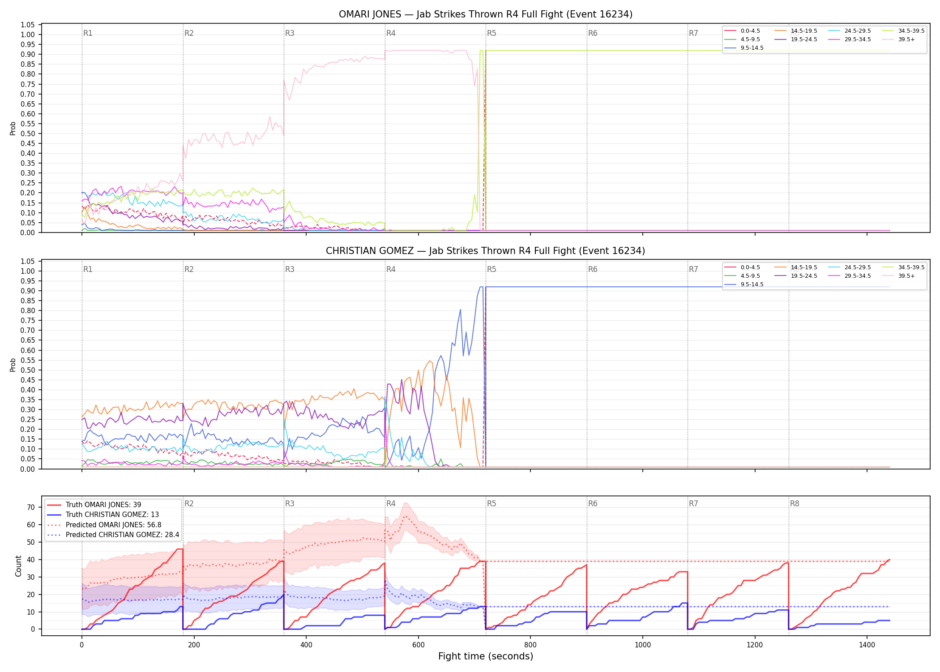Click the '600' tick on the fight time axis

[x=418, y=645]
